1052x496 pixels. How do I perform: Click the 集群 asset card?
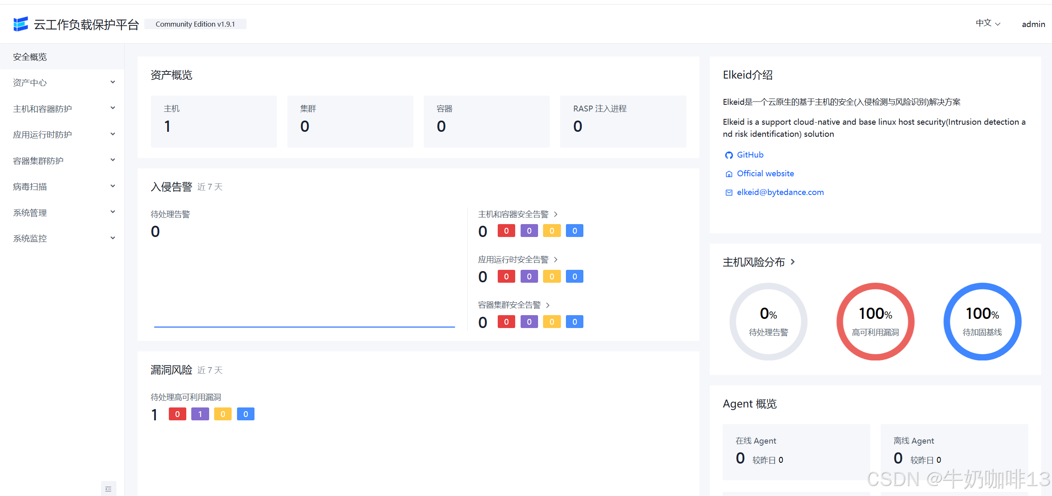(350, 121)
